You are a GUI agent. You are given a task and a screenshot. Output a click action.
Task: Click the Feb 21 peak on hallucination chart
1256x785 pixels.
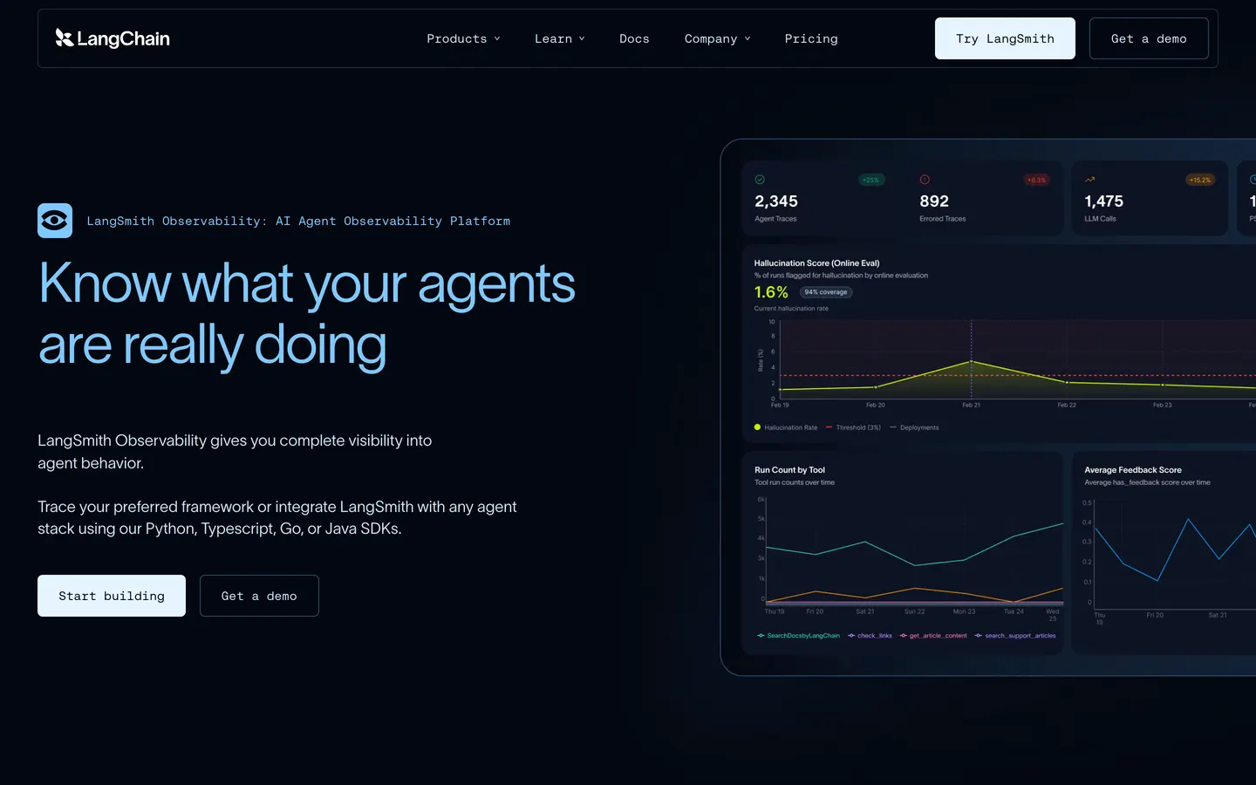971,361
